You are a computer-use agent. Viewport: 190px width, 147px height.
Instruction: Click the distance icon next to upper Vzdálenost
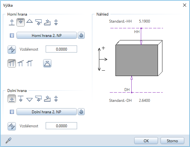coord(12,50)
